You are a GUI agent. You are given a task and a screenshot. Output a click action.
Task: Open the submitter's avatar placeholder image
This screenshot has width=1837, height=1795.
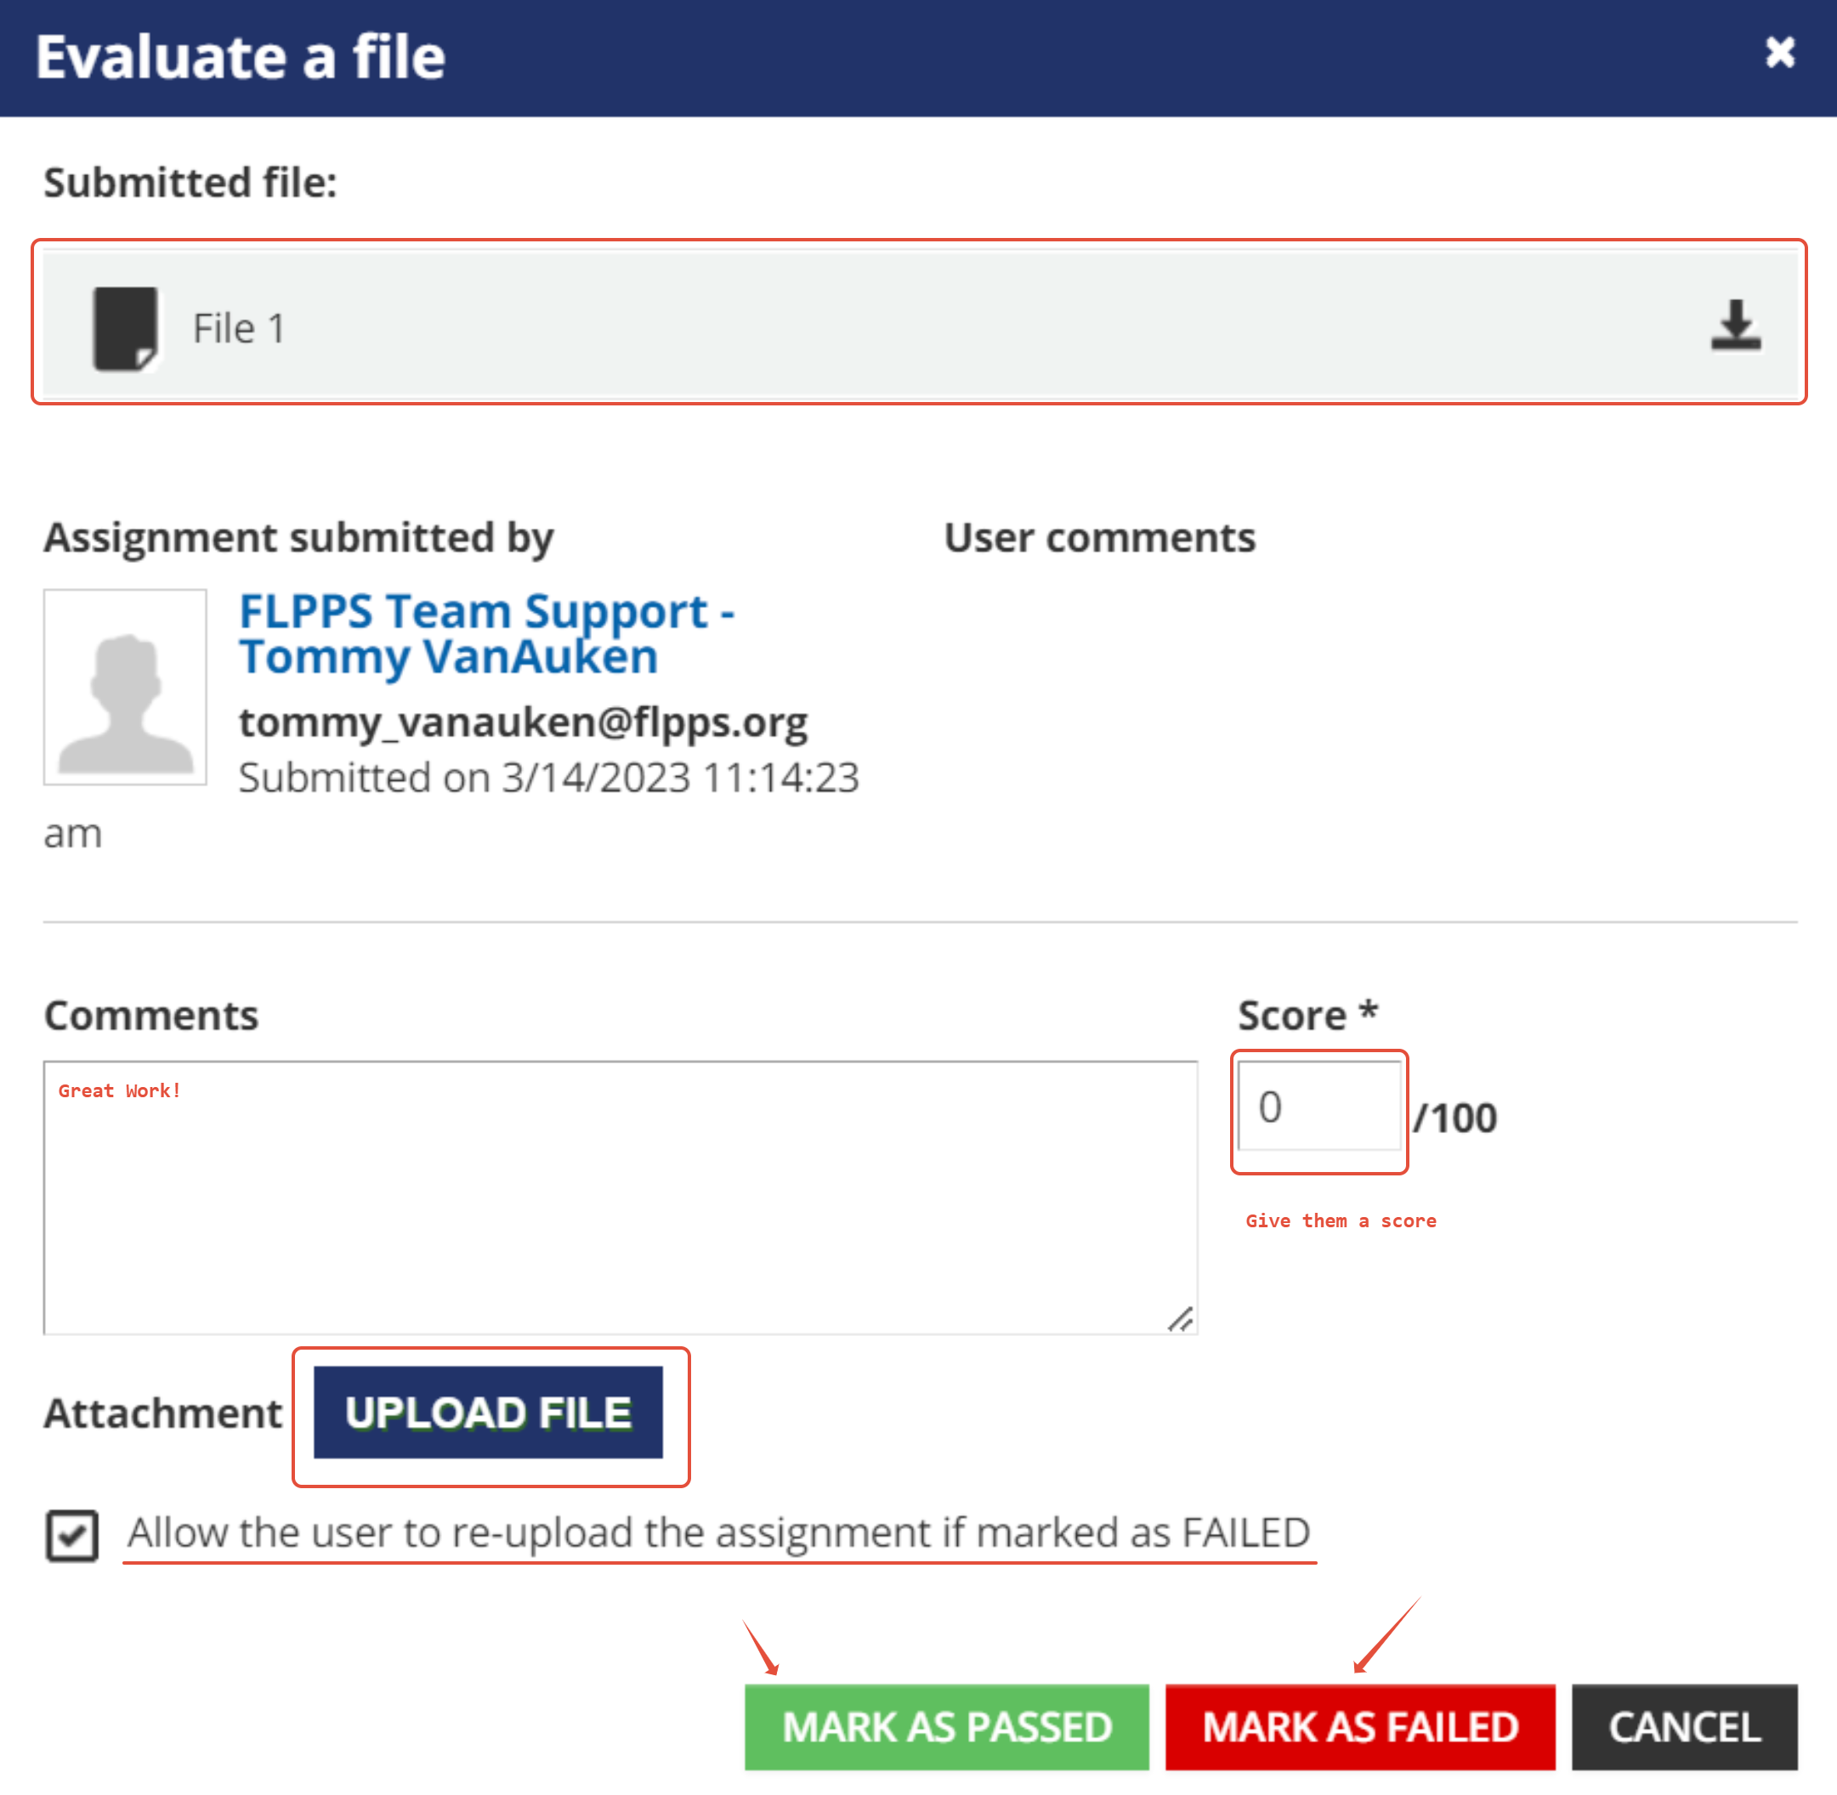tap(124, 687)
